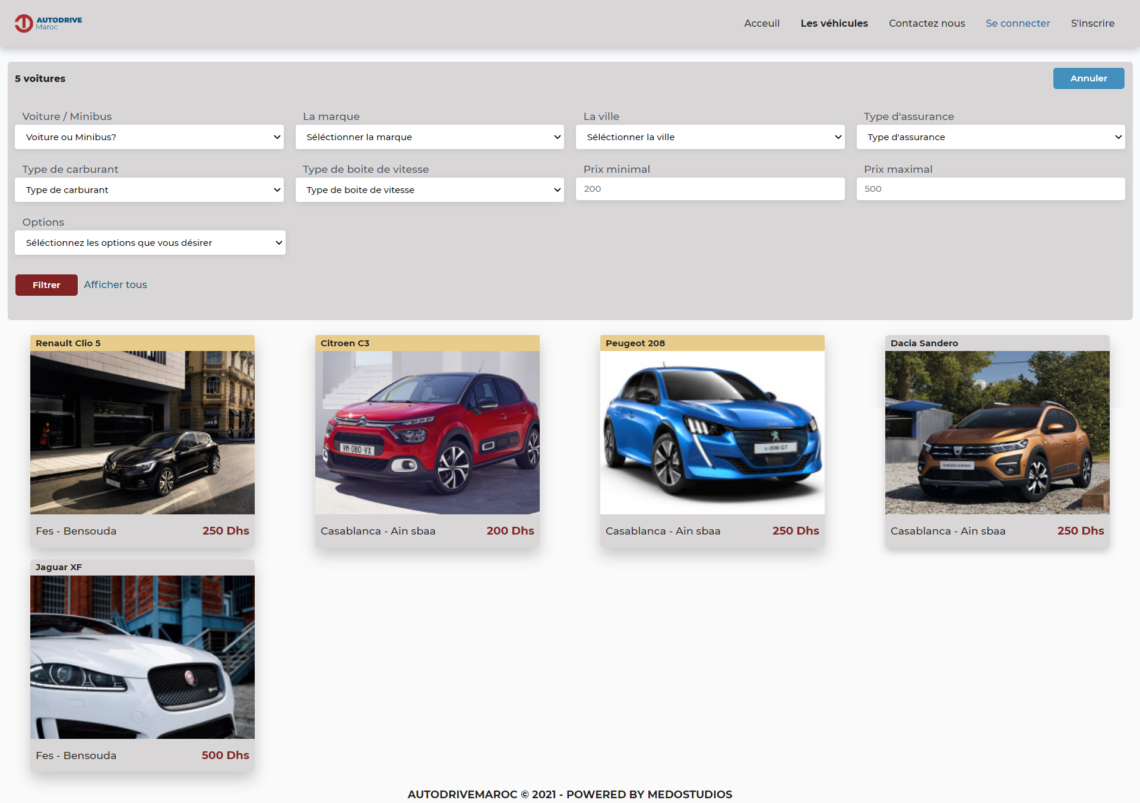The width and height of the screenshot is (1140, 803).
Task: Open Séléctionner la marque dropdown
Action: click(x=430, y=137)
